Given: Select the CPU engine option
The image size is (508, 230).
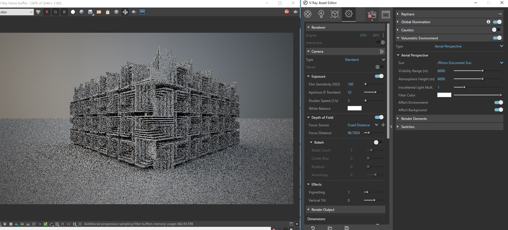Looking at the screenshot, I should pos(363,35).
